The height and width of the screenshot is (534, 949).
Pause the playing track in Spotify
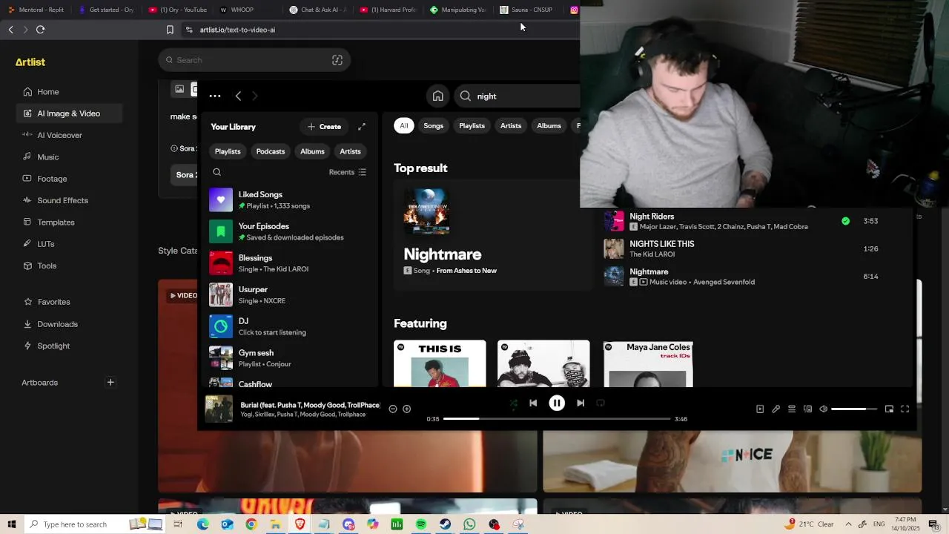[557, 403]
